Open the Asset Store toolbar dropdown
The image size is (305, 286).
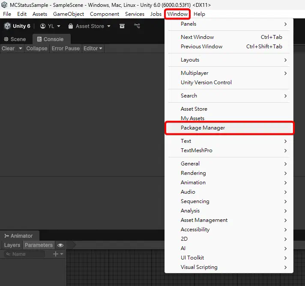click(90, 26)
